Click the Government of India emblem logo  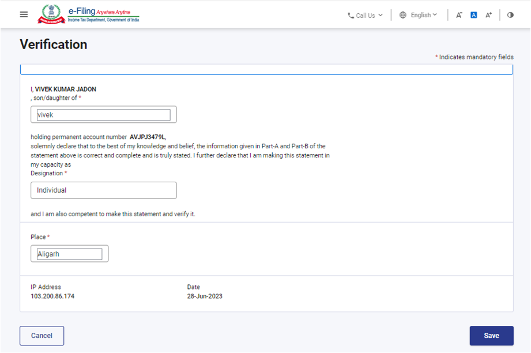pos(51,14)
